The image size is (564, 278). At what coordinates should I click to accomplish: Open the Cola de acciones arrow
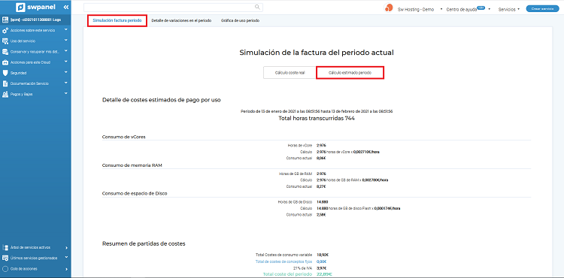click(66, 269)
